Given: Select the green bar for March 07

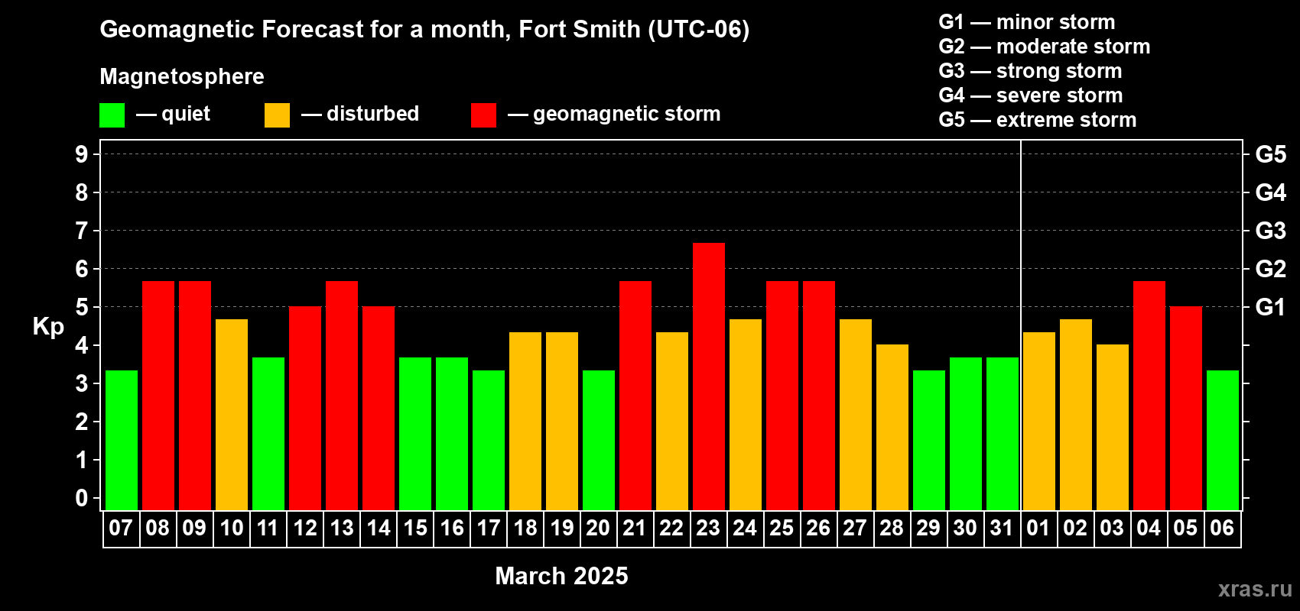Looking at the screenshot, I should [x=122, y=441].
